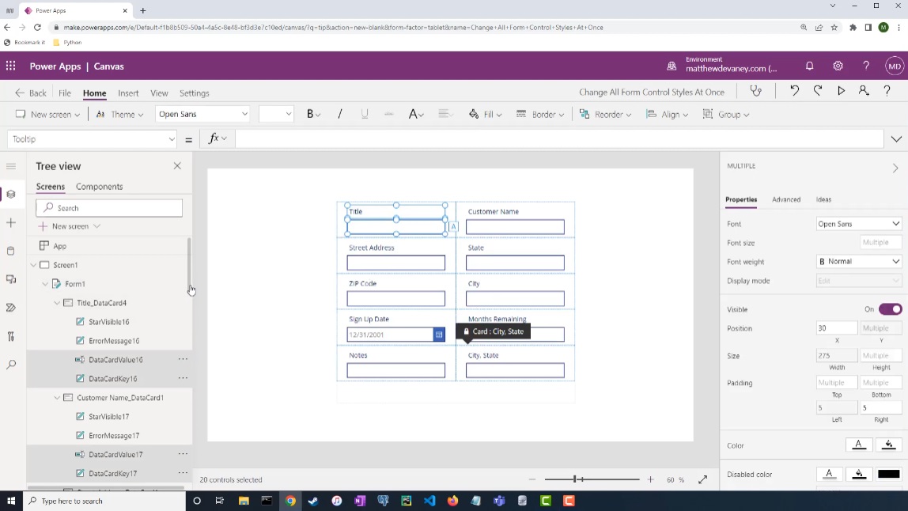Open the App checker stethoscope icon
The width and height of the screenshot is (908, 511).
coord(755,91)
